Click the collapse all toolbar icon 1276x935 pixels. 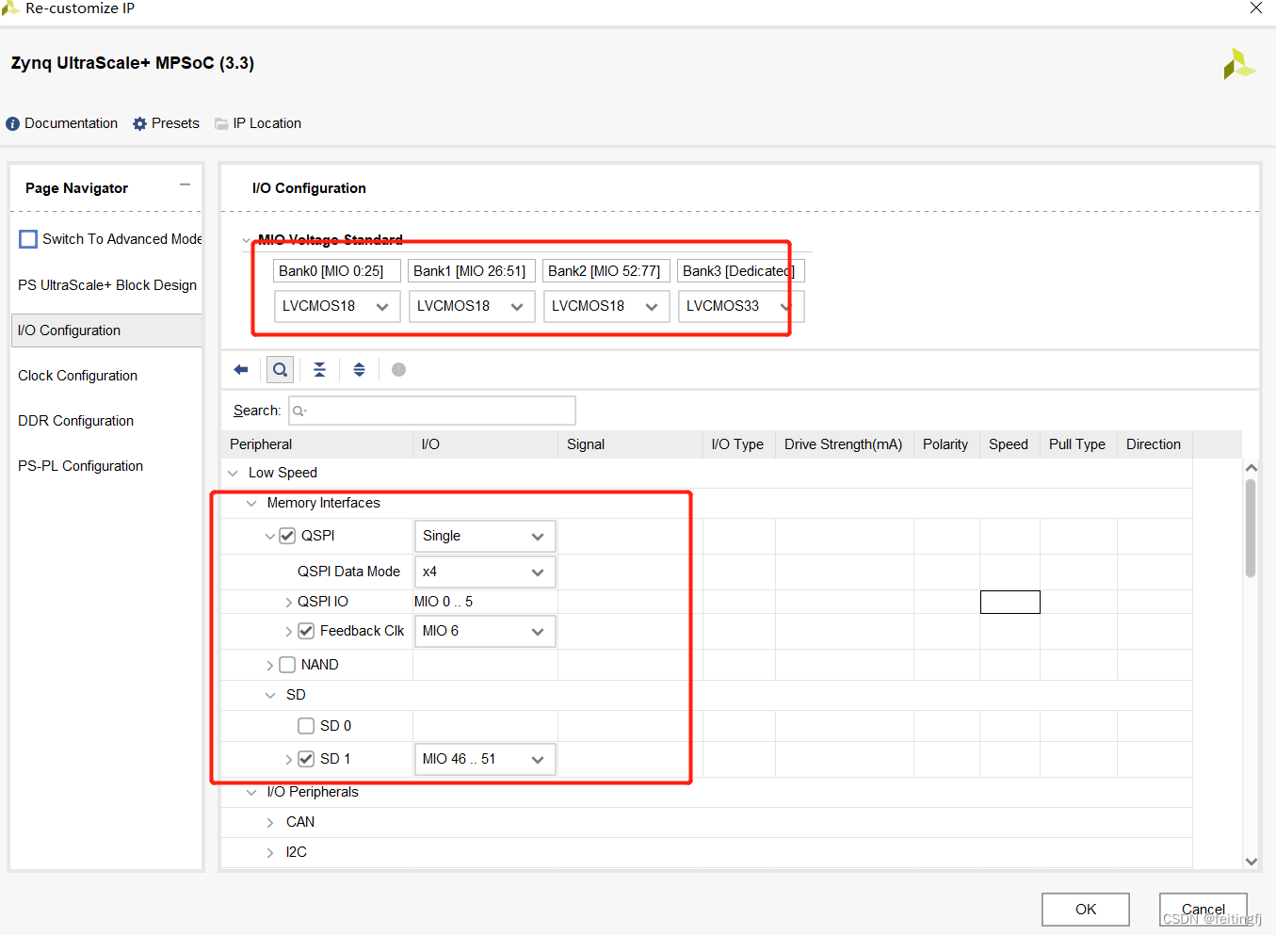pyautogui.click(x=320, y=370)
